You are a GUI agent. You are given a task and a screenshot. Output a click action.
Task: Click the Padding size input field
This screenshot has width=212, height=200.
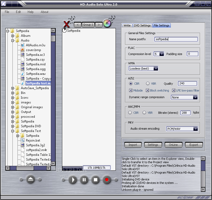coord(192,54)
